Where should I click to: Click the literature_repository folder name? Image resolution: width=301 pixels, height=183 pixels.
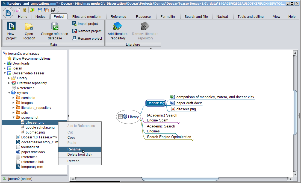(36, 108)
